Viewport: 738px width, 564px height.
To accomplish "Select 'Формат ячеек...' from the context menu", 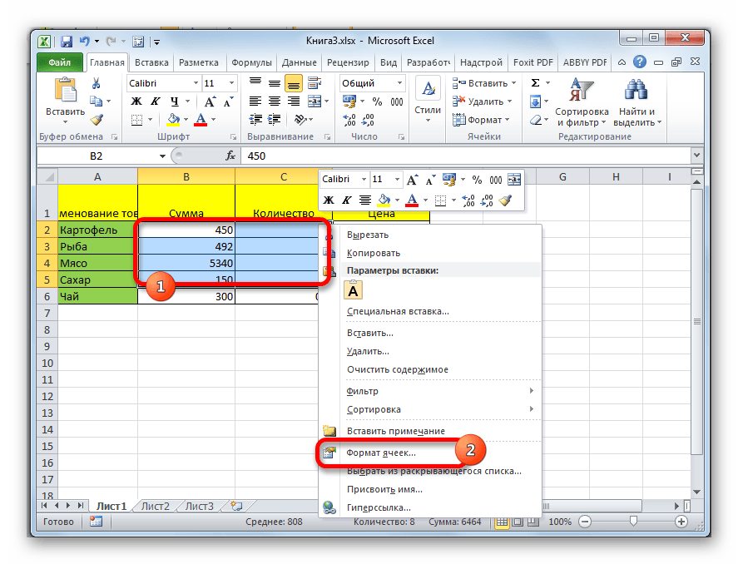I will pos(381,453).
